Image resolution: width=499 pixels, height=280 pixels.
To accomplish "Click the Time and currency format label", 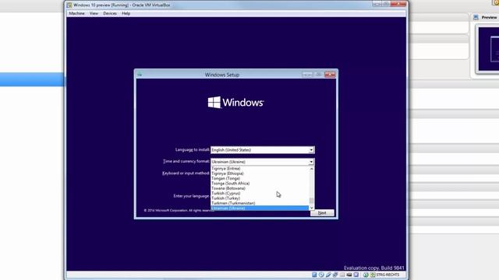I will [x=186, y=161].
